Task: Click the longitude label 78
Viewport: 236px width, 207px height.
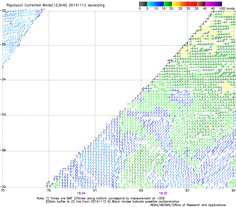Action: (x=49, y=190)
